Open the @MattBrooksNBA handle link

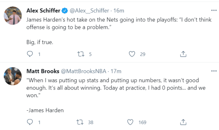click(83, 71)
